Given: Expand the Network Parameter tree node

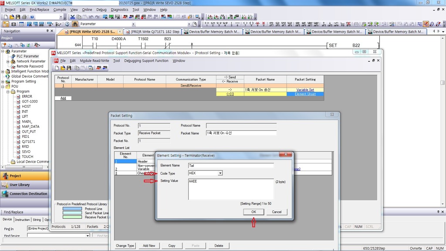Looking at the screenshot, I should tap(8, 61).
